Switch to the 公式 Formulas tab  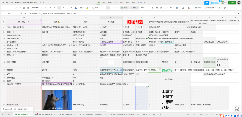coord(116,2)
